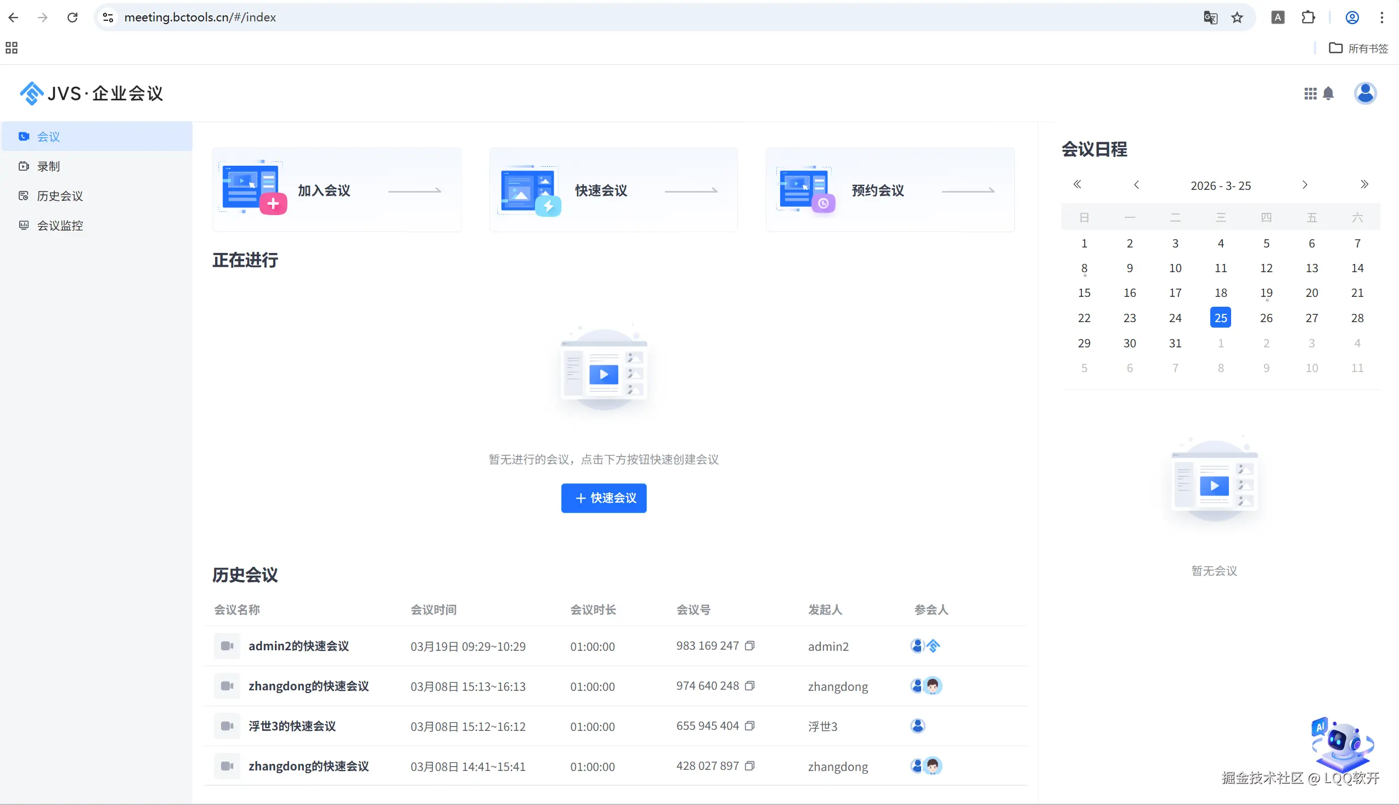Go to next month in calendar
This screenshot has width=1399, height=805.
point(1305,185)
